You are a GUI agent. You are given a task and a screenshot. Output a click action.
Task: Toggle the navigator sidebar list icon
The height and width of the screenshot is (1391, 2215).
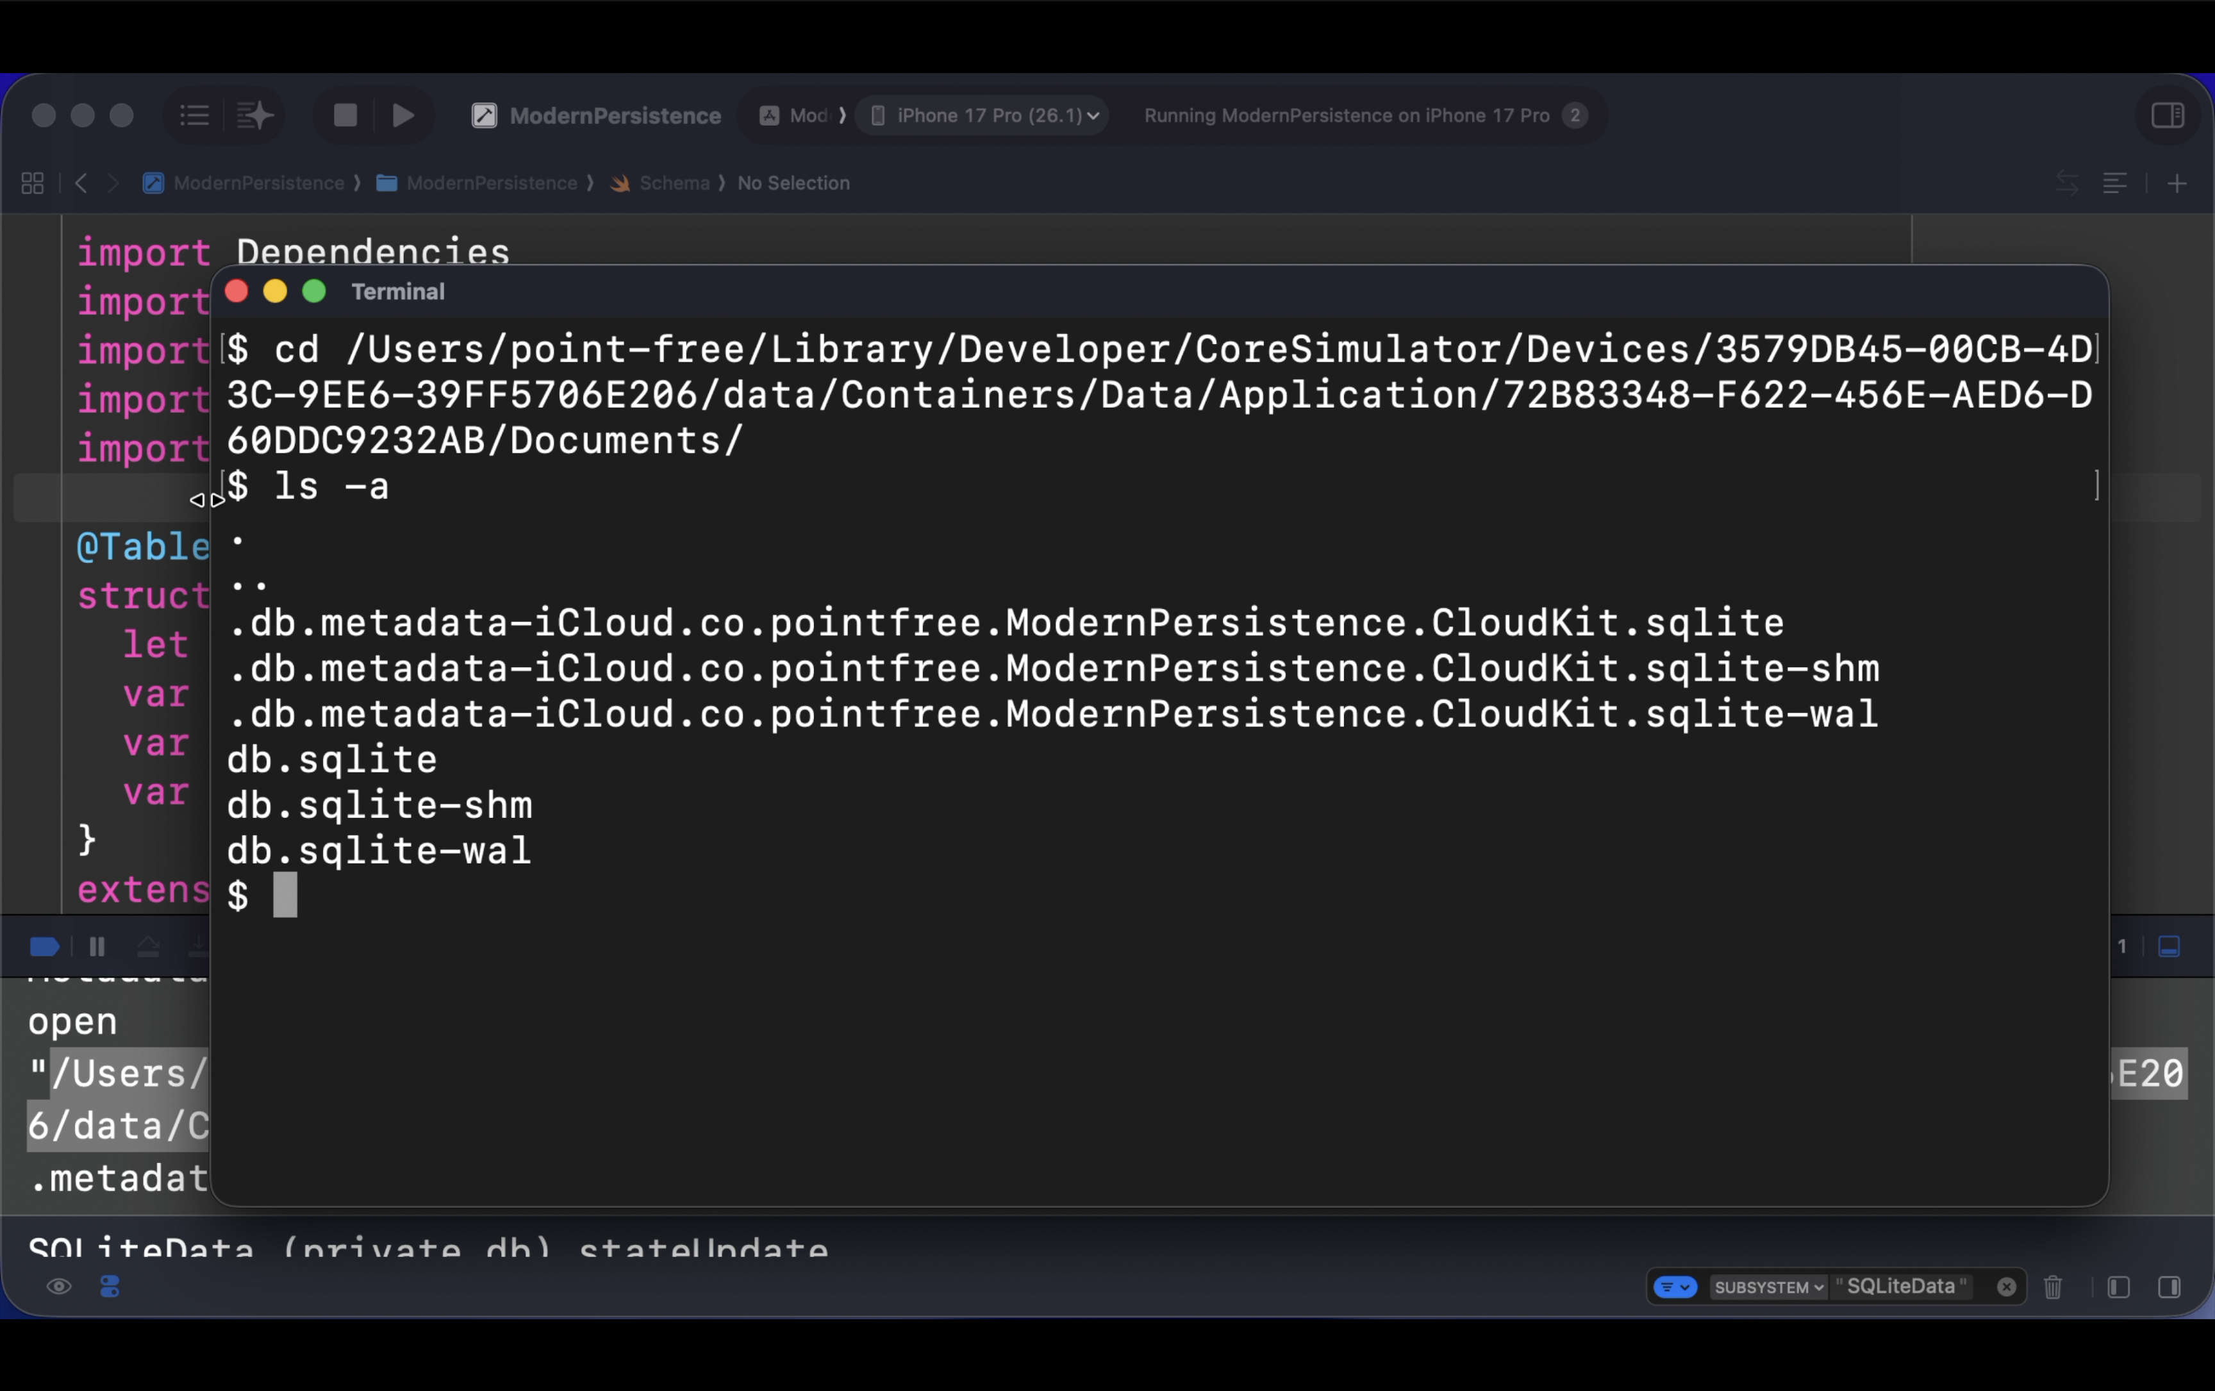(x=194, y=116)
